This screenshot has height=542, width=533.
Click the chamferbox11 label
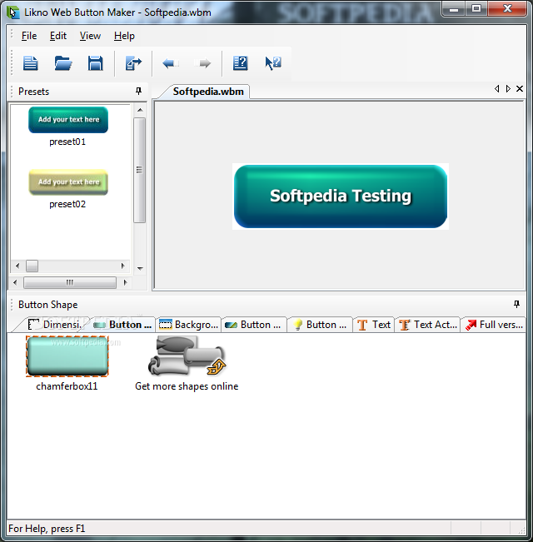coord(67,386)
